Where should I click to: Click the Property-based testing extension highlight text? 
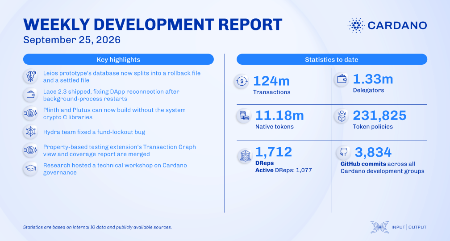(119, 150)
